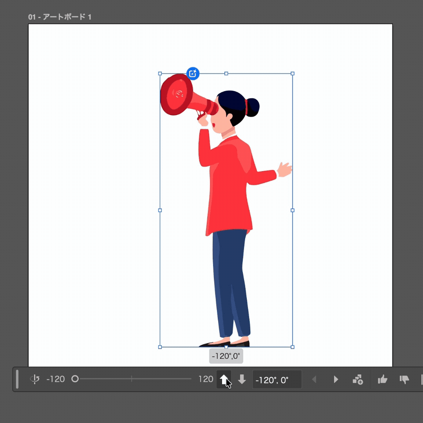Click the thumbs down feedback icon
Image resolution: width=423 pixels, height=423 pixels.
point(404,379)
